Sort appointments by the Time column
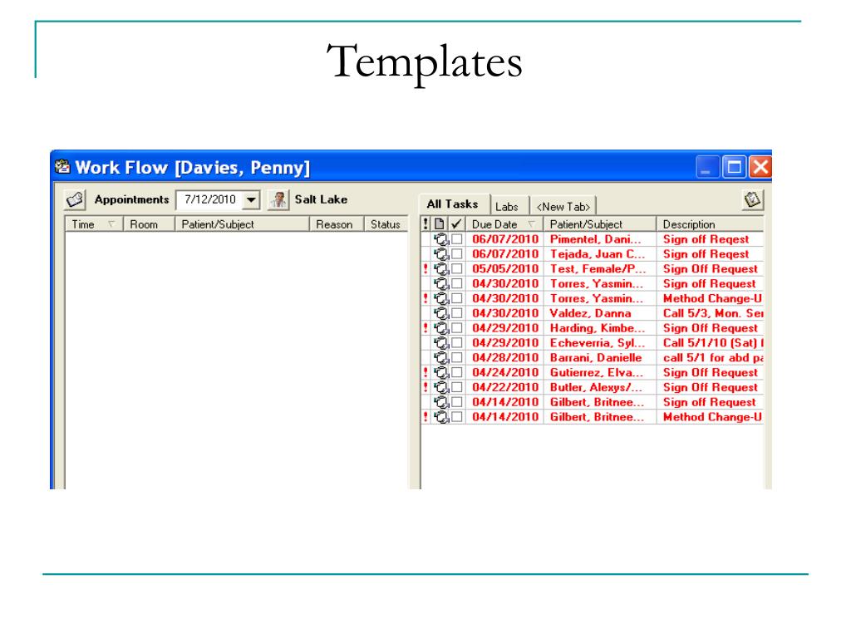Viewport: 851px width, 638px height. 94,224
